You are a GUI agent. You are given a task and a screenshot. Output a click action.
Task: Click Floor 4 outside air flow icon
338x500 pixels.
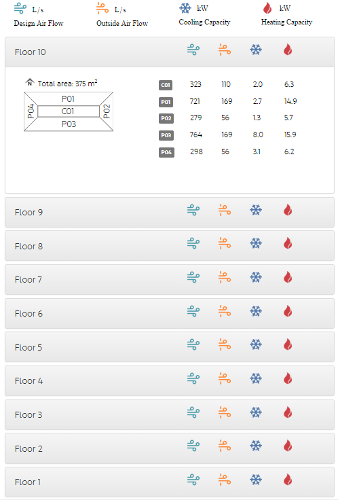click(225, 379)
